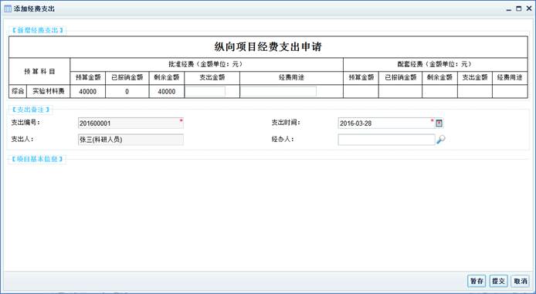Click the 支出时间 date field 2016-03-28

[386, 123]
